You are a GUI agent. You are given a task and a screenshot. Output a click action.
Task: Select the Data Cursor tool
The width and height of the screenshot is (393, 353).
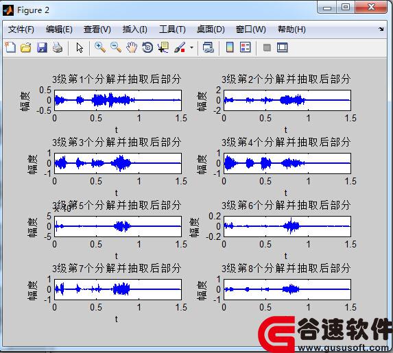(x=163, y=47)
